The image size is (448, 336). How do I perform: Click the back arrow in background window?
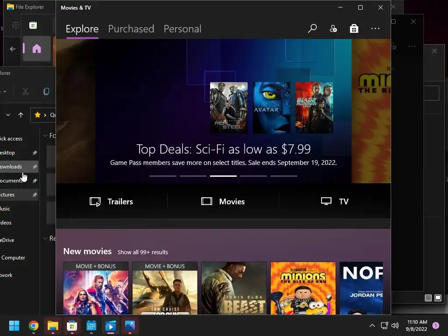13,49
